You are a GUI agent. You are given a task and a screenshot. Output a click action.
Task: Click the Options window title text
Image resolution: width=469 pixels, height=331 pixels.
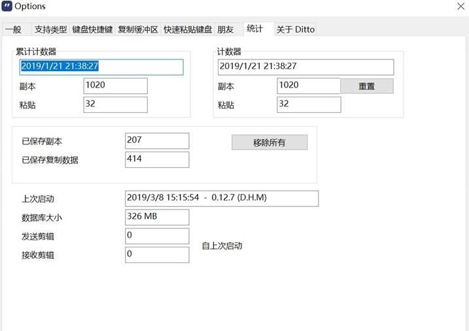[30, 7]
